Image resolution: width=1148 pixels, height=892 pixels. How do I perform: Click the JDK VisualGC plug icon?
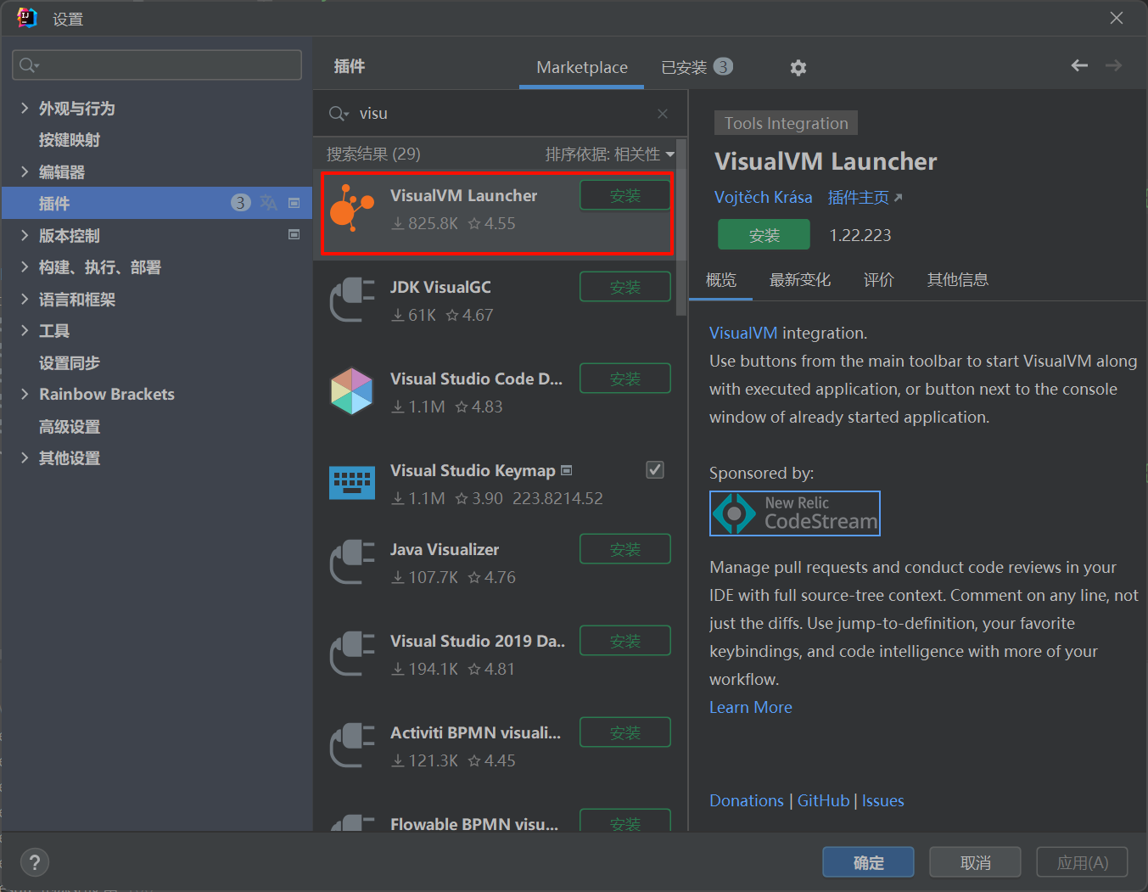351,300
